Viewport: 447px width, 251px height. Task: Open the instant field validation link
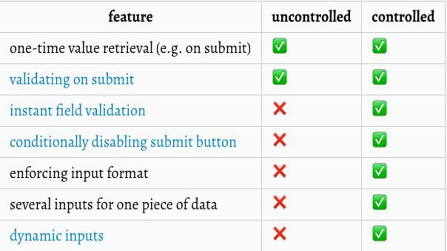point(77,111)
